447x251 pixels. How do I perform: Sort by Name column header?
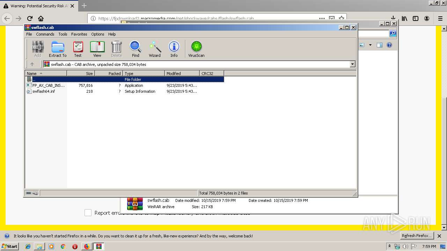(46, 74)
